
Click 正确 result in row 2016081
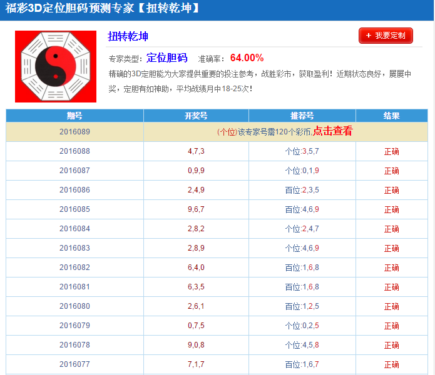click(x=391, y=287)
